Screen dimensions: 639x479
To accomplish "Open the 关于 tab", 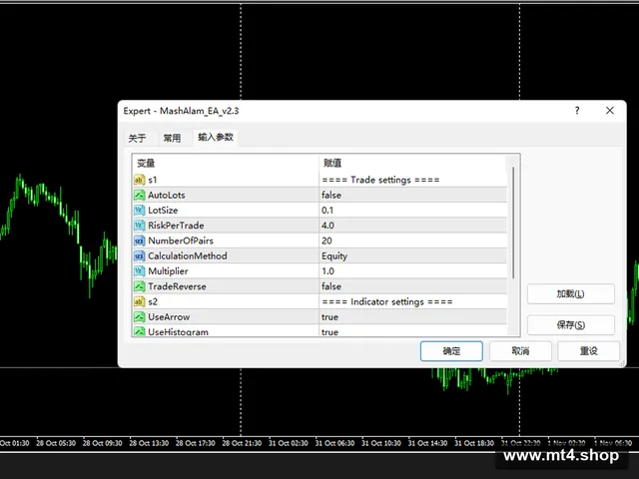I will [137, 138].
